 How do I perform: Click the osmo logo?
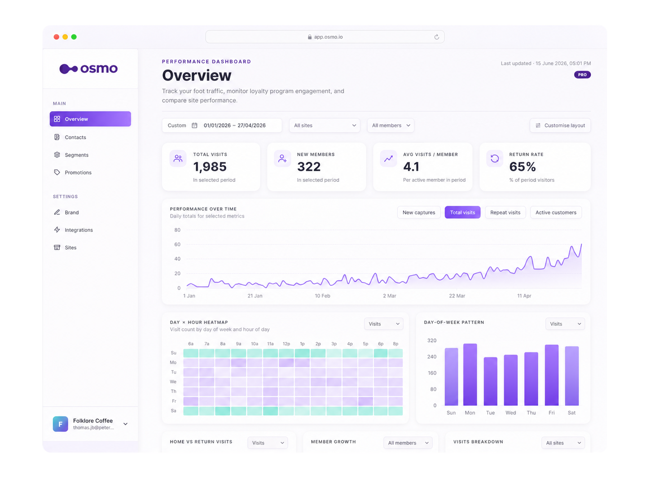pyautogui.click(x=88, y=69)
